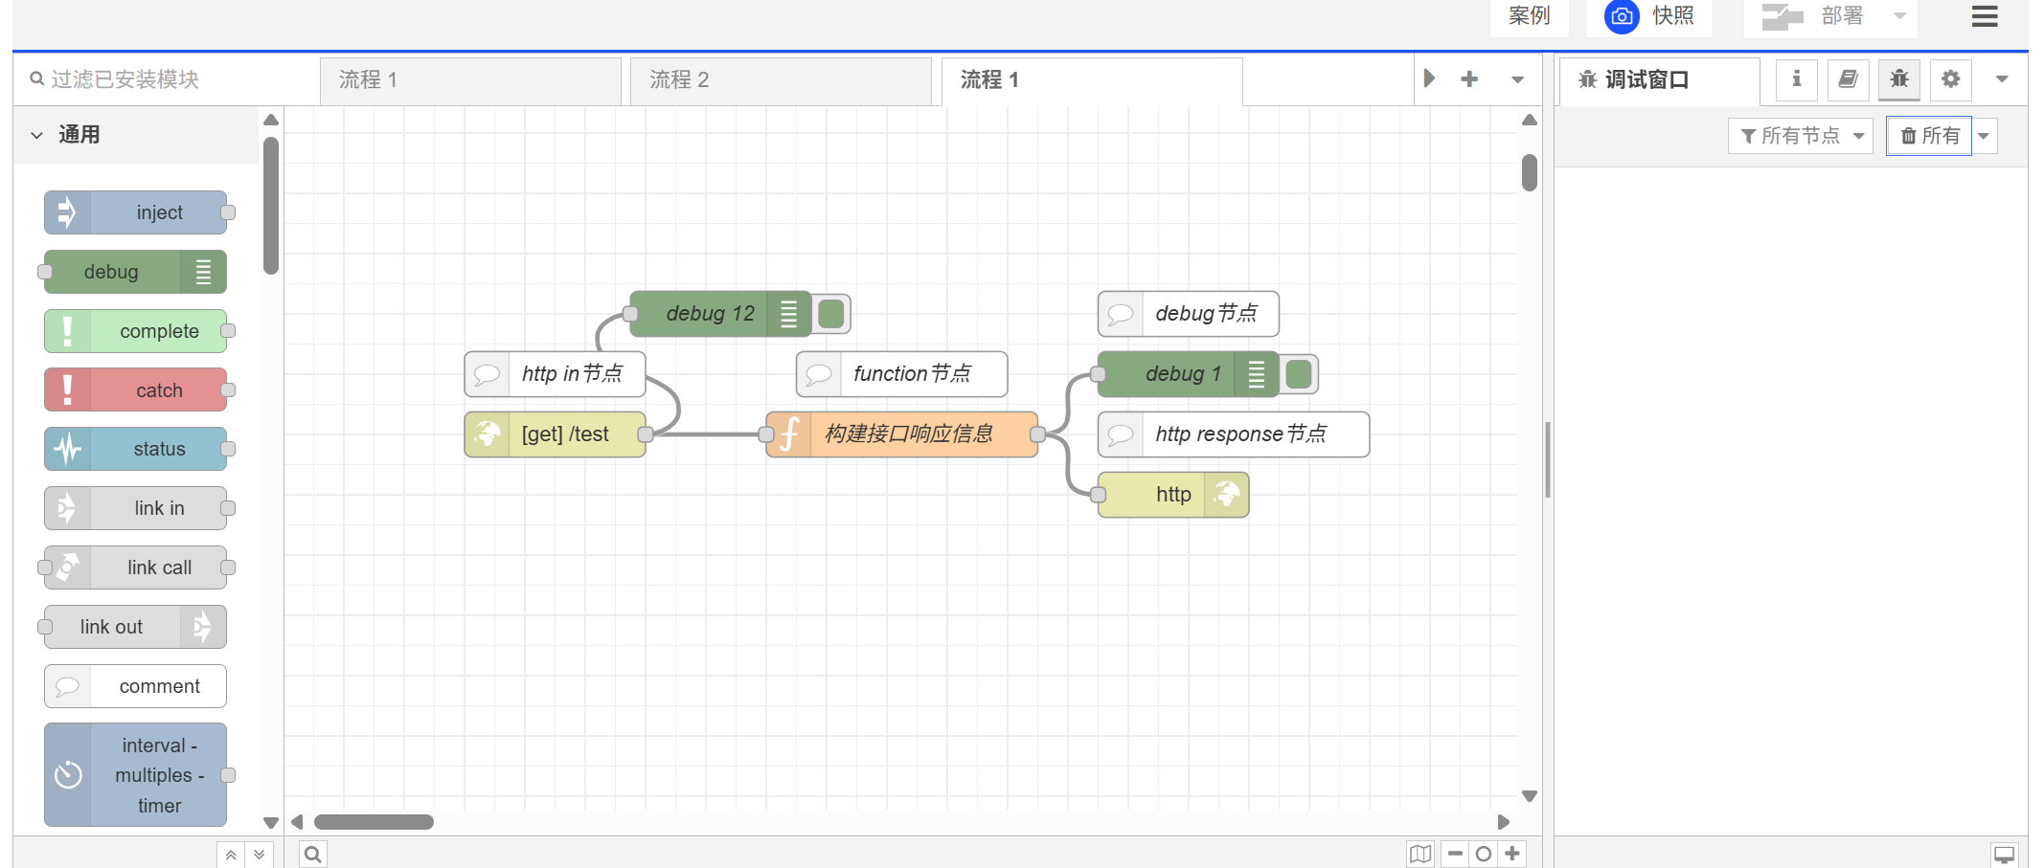Viewport: 2044px width, 868px height.
Task: Click canvas scroll right arrow
Action: [1504, 822]
